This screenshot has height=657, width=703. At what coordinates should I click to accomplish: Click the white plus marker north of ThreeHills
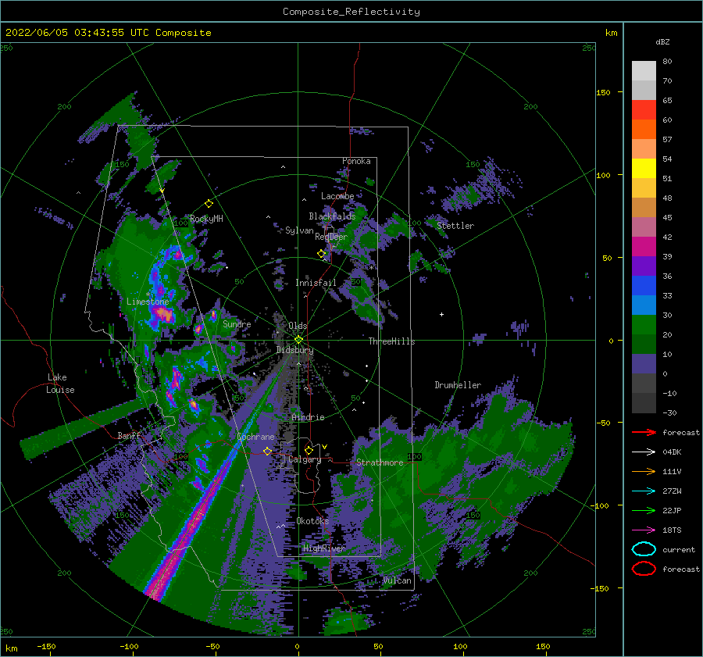click(x=441, y=314)
